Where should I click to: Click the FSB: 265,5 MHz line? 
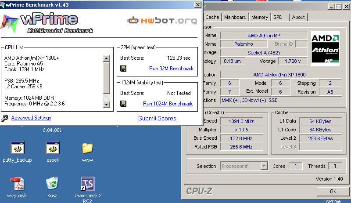(x=21, y=81)
